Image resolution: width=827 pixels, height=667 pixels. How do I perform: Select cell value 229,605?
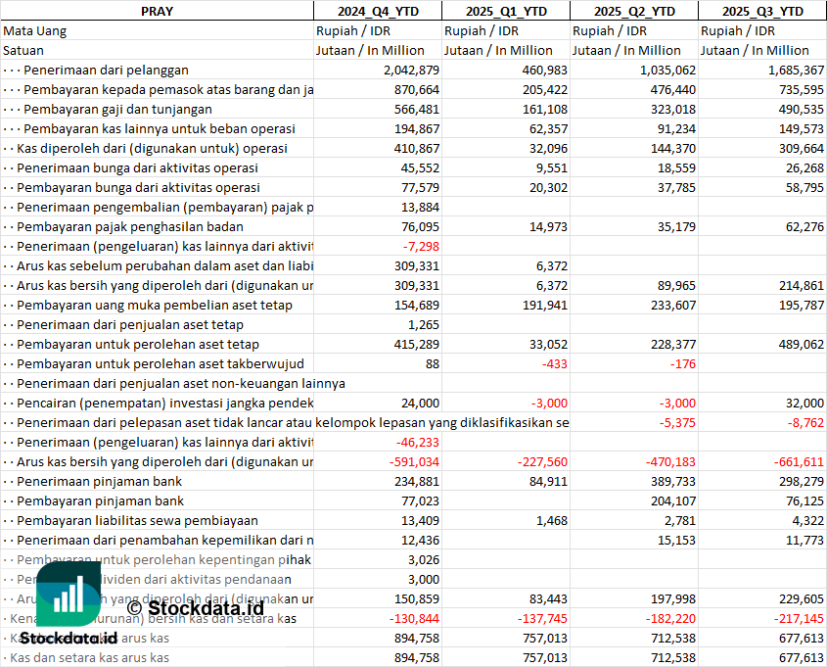click(802, 598)
